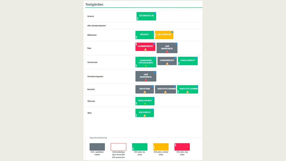The width and height of the screenshot is (286, 161).
Task: Click the warning triangle on Glimmerbøsse tile
Action: coord(145,49)
